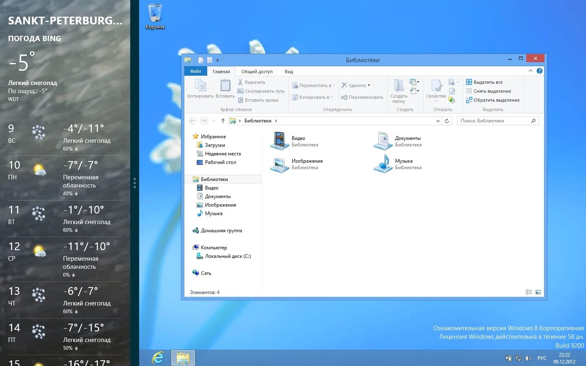The width and height of the screenshot is (586, 366).
Task: Select Библиотеки in navigation pane
Action: [223, 179]
